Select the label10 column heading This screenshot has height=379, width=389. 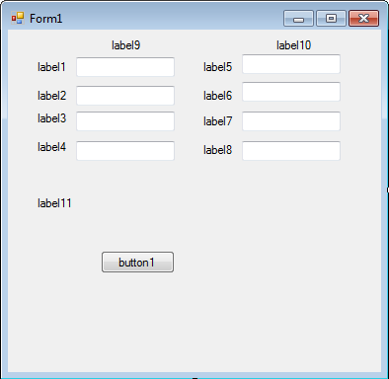tap(293, 45)
